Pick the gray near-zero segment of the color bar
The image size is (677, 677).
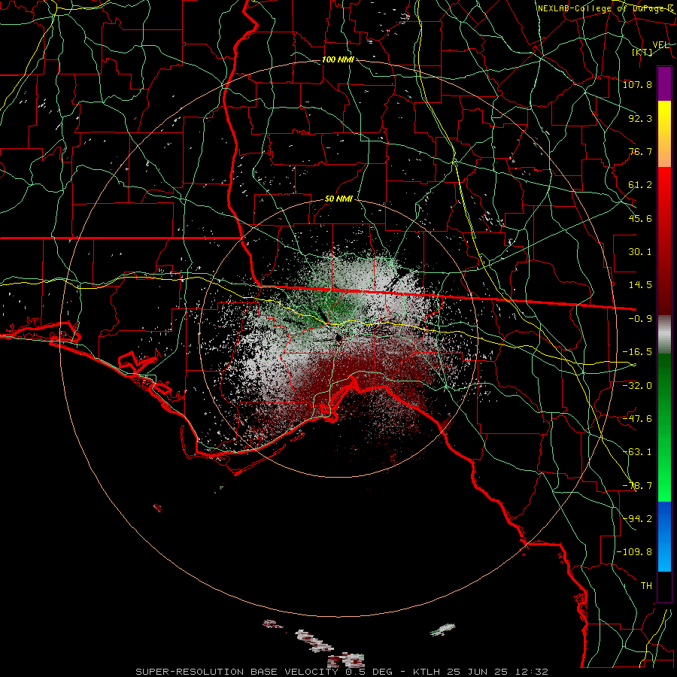(x=664, y=335)
